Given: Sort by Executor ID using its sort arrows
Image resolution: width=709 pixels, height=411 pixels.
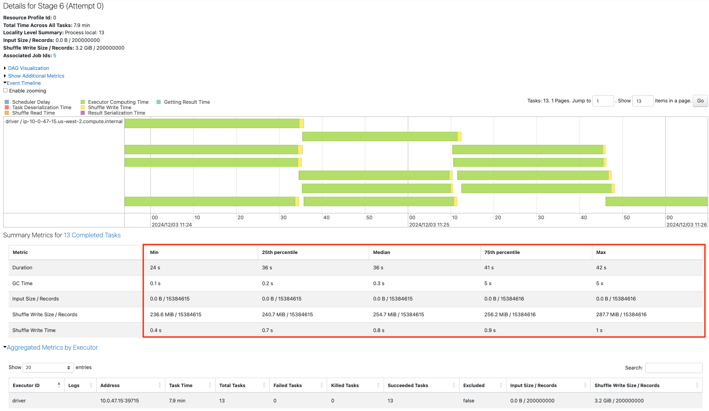Looking at the screenshot, I should click(x=59, y=385).
